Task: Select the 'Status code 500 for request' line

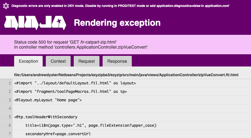Action: point(65,42)
